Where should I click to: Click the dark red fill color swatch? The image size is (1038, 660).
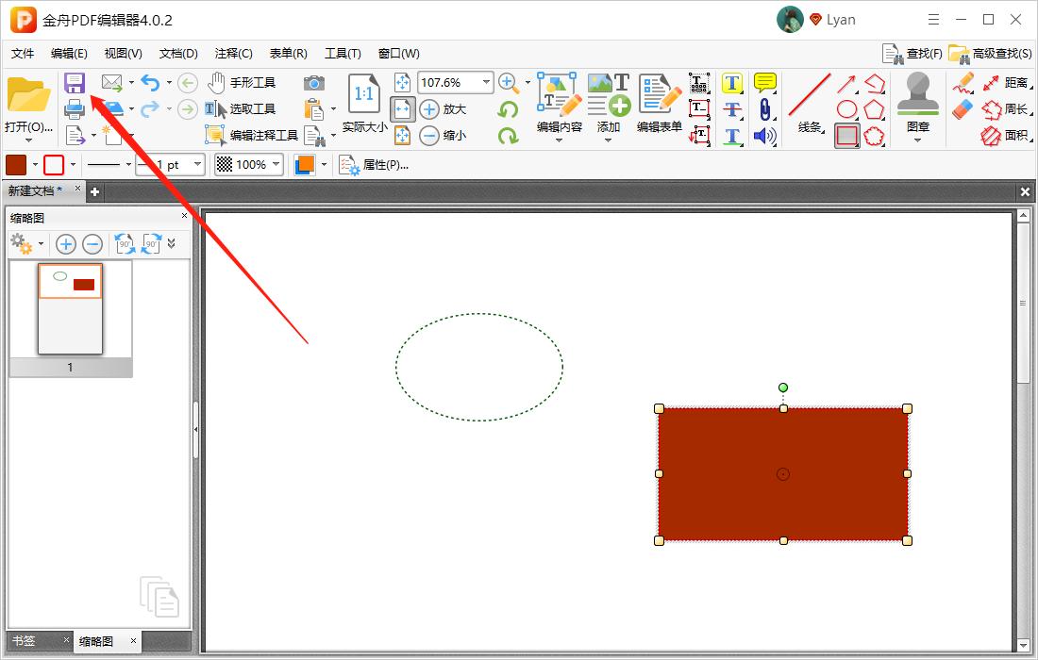pyautogui.click(x=16, y=165)
